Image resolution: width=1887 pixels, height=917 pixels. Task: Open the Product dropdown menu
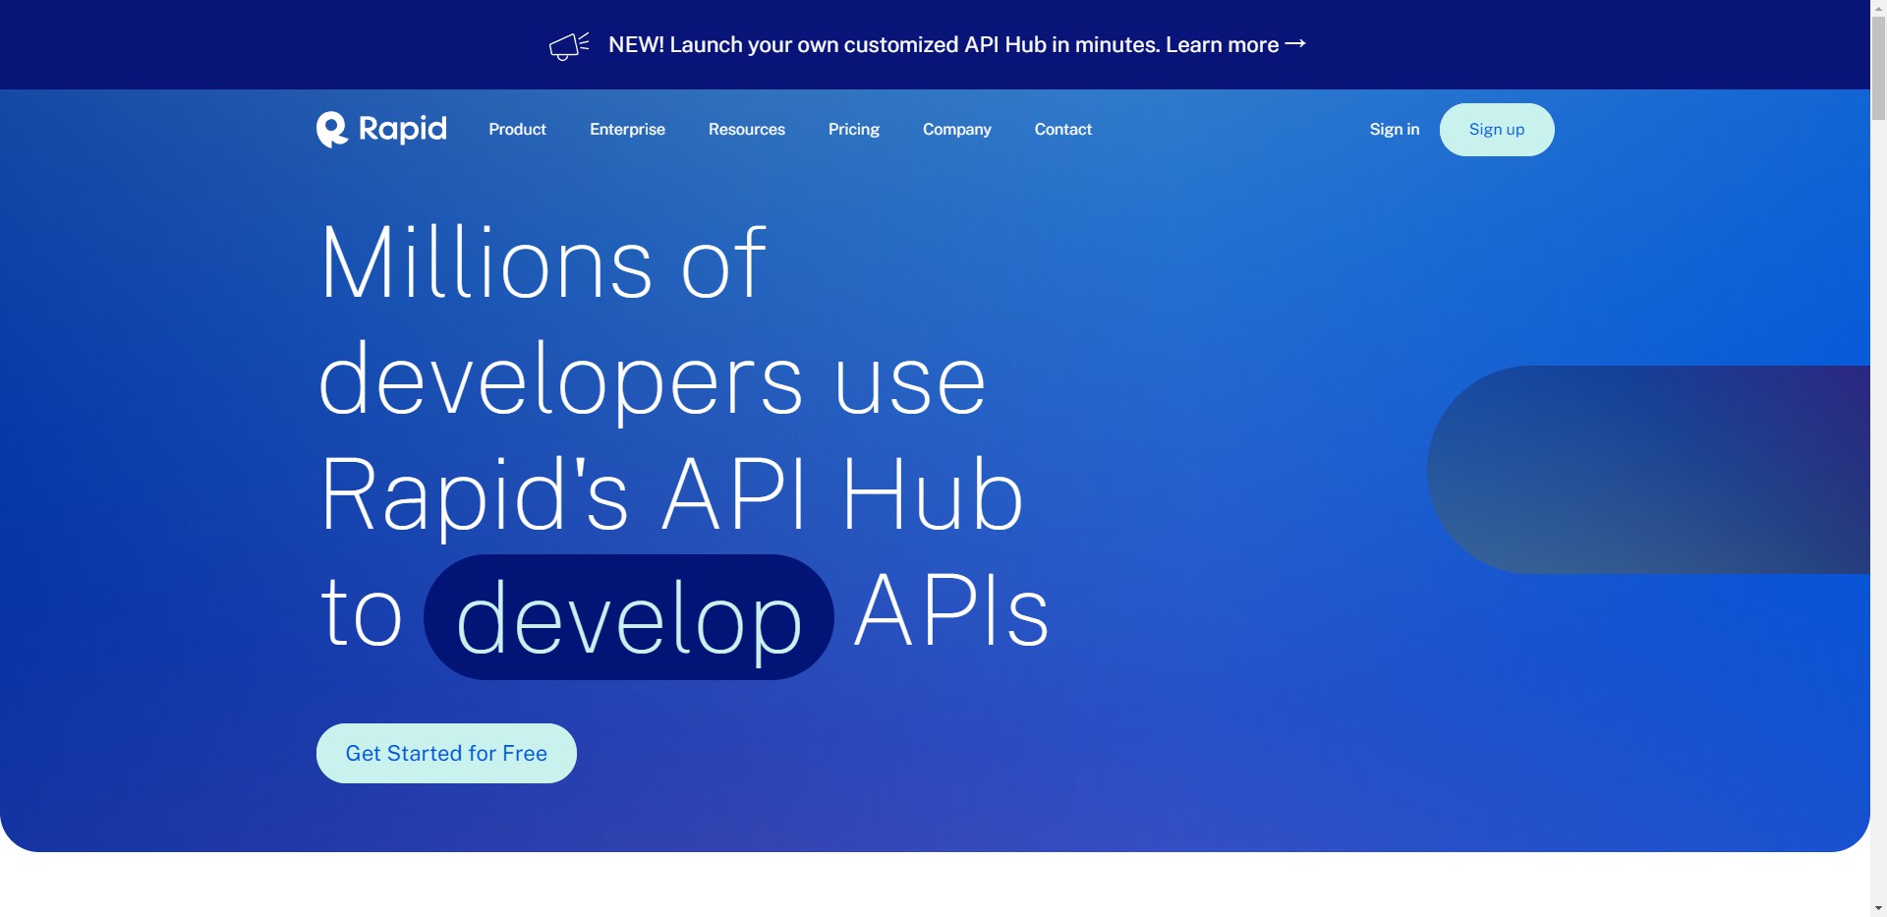pos(517,129)
